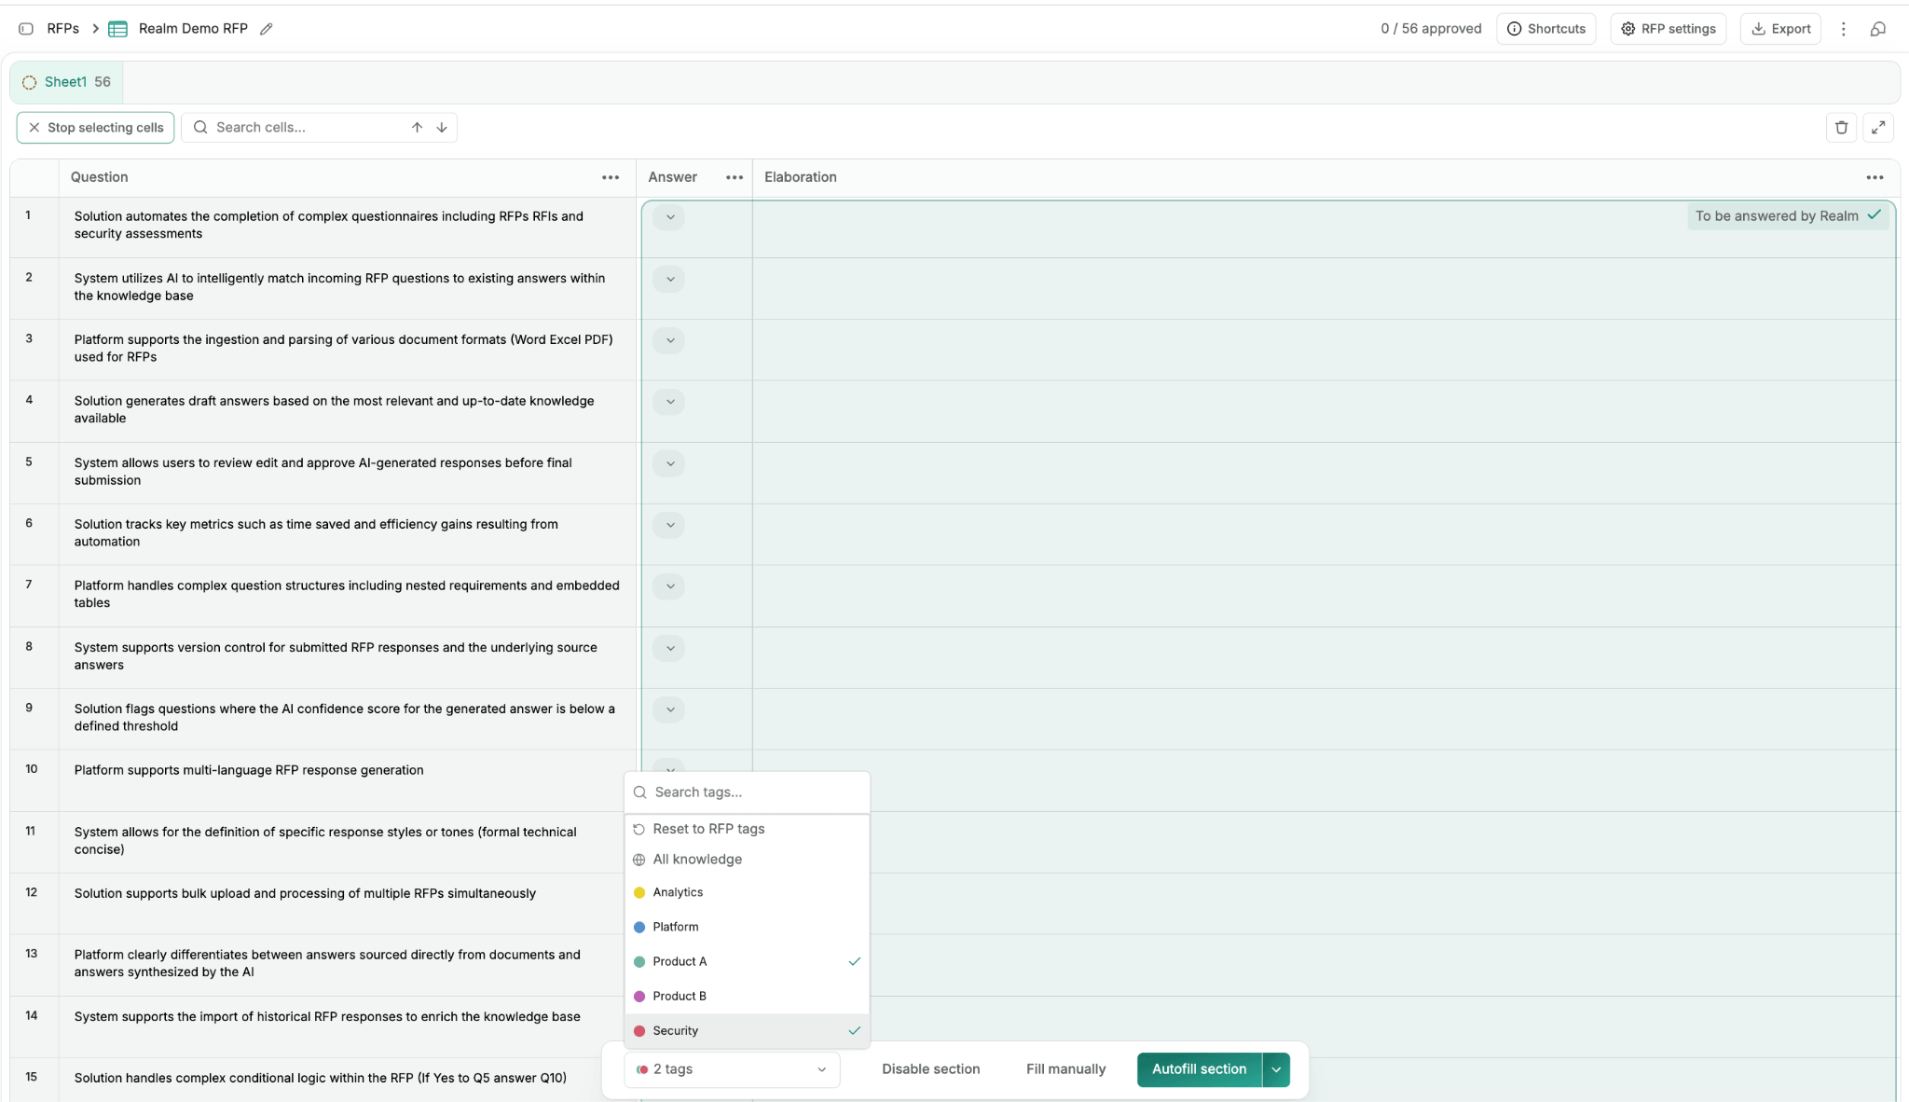Open answer dropdown for row 8
Screen dimensions: 1909x1102
pos(669,648)
